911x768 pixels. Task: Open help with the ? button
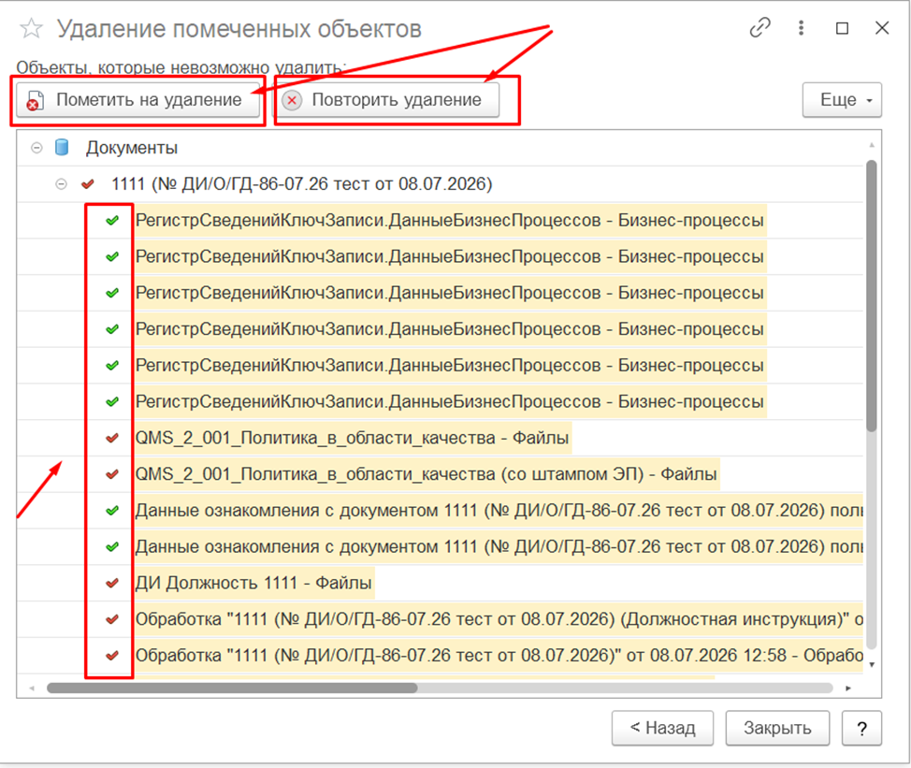coord(862,728)
